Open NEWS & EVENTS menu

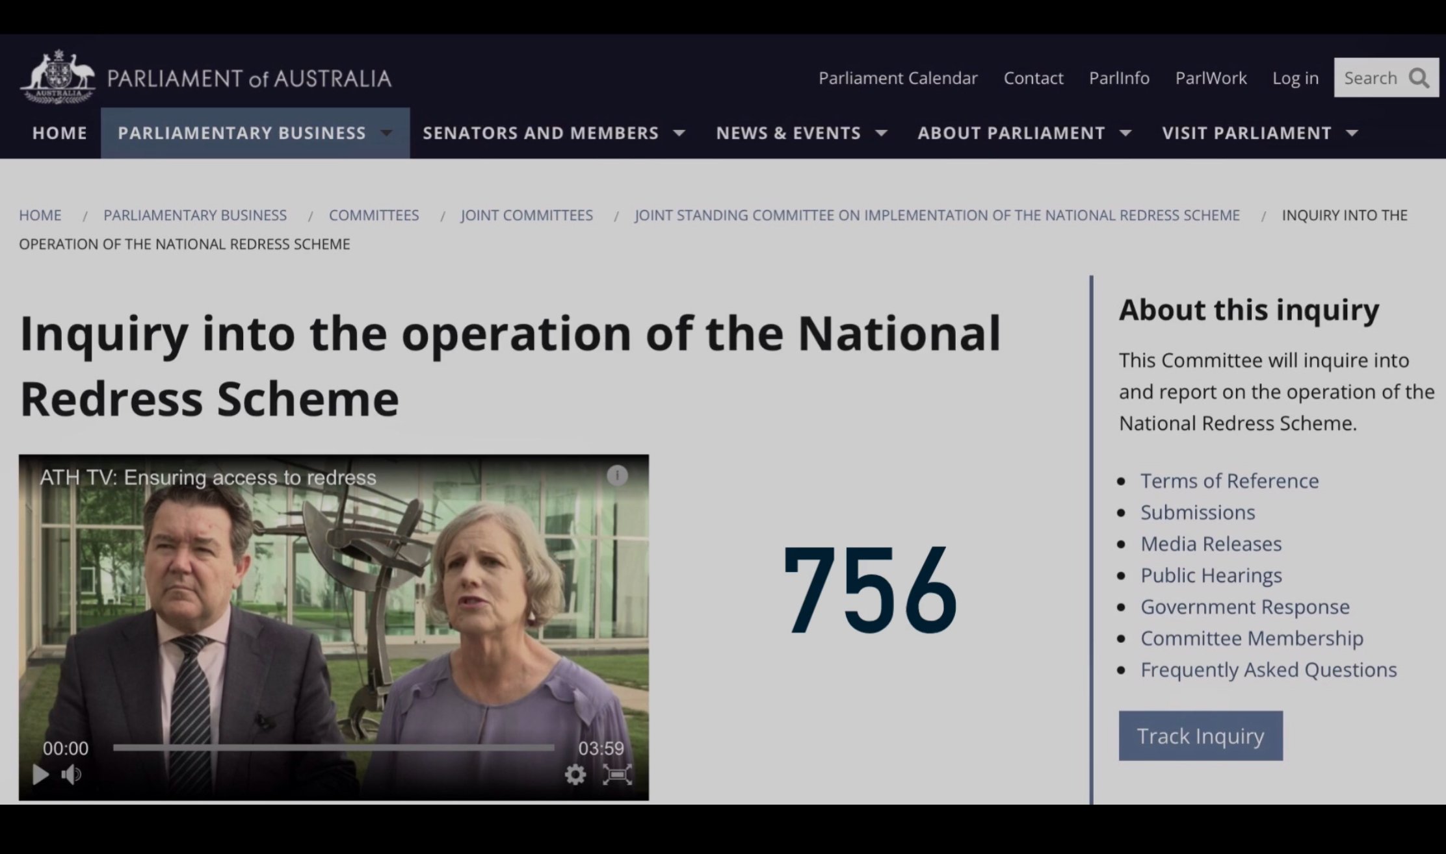(x=789, y=132)
